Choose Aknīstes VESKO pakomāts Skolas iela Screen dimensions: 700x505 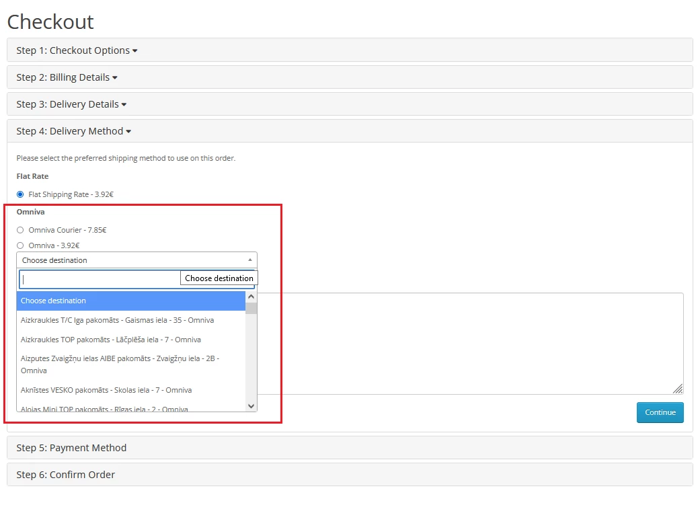tap(131, 390)
